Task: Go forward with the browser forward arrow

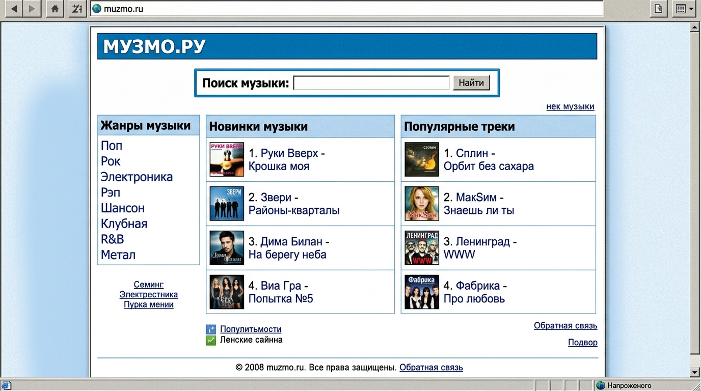Action: (32, 9)
